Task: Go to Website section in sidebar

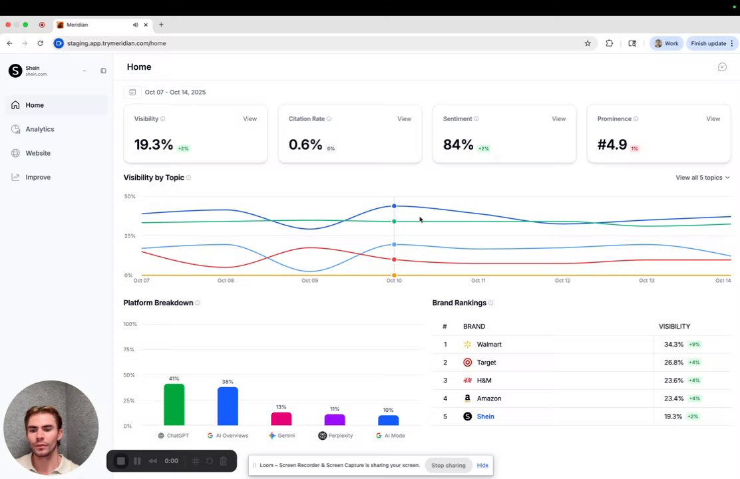Action: (x=57, y=153)
